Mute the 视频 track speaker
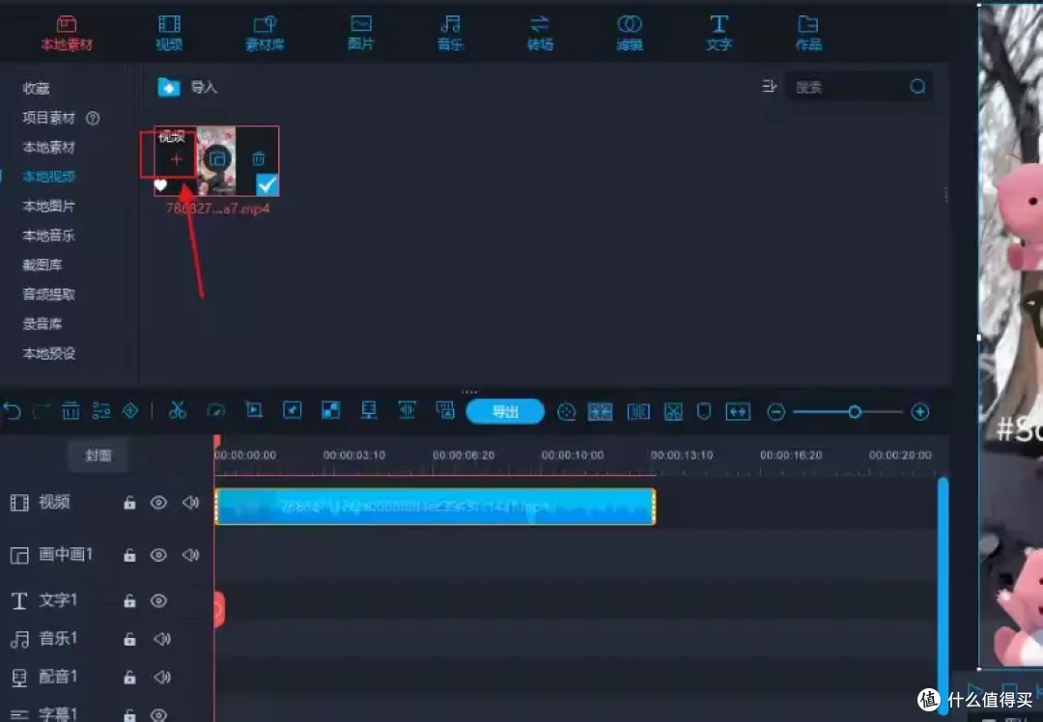The width and height of the screenshot is (1043, 722). click(191, 502)
